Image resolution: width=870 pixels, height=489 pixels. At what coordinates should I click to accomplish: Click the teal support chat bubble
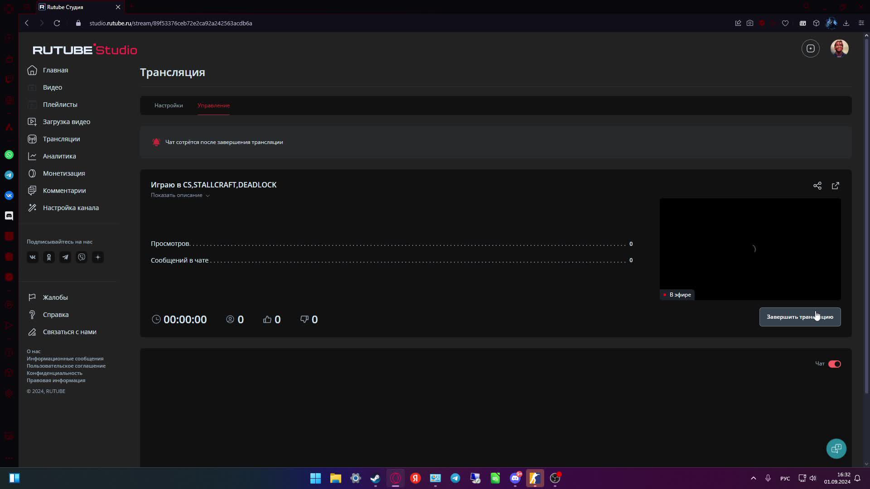(x=836, y=448)
